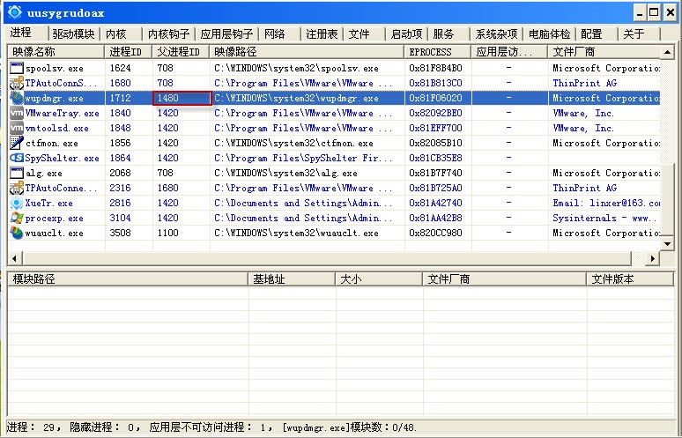The width and height of the screenshot is (682, 438).
Task: Click the horizontal scrollbar left arrow
Action: [14, 258]
